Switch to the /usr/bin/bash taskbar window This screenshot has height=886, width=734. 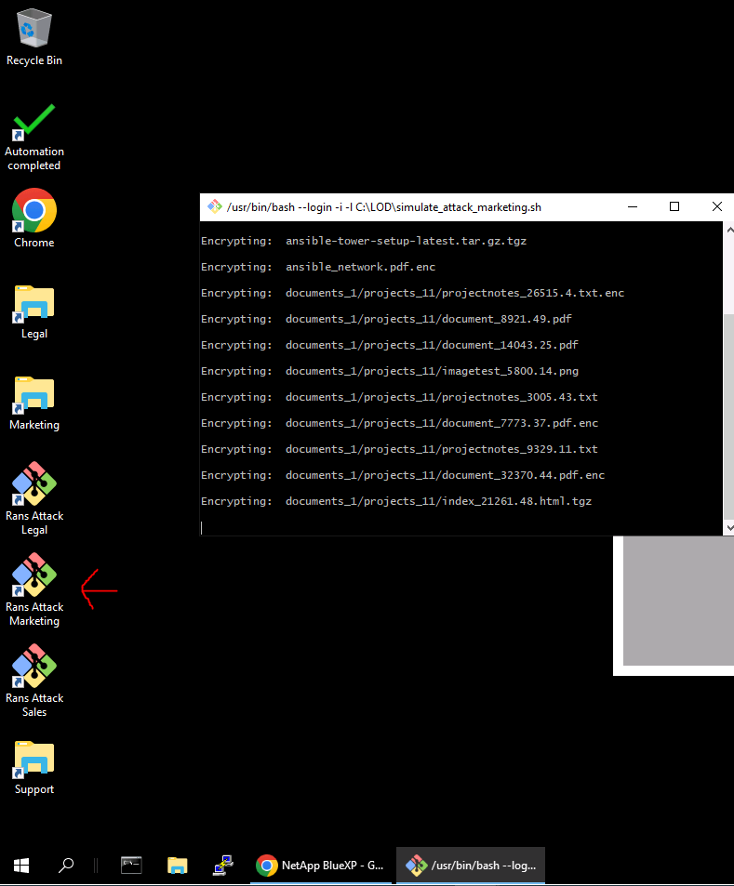(471, 866)
